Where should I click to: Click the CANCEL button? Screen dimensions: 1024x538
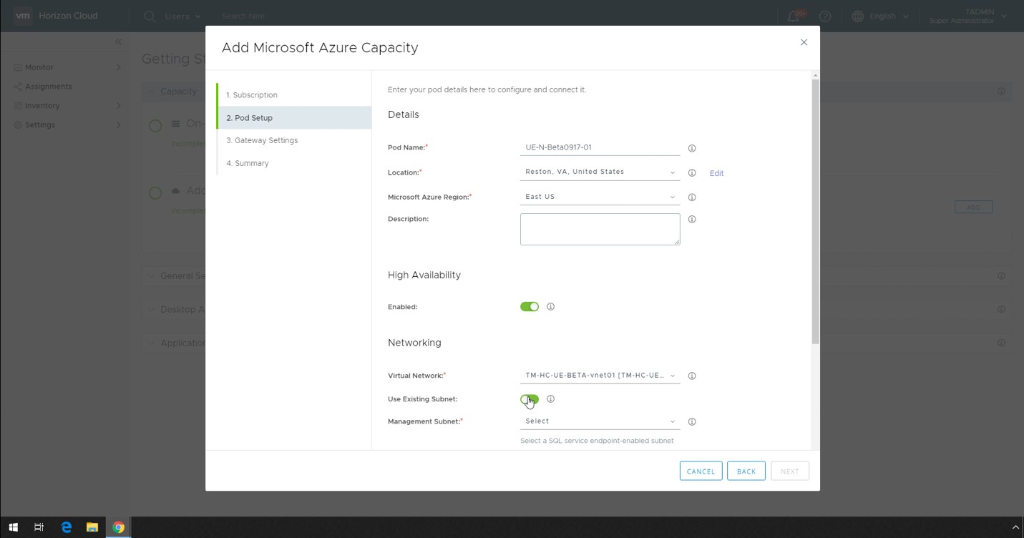click(701, 471)
